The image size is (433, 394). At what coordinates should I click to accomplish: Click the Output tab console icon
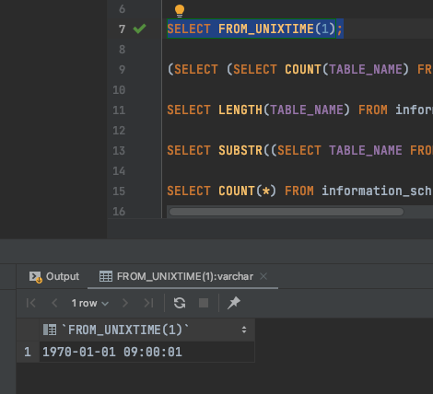[36, 277]
